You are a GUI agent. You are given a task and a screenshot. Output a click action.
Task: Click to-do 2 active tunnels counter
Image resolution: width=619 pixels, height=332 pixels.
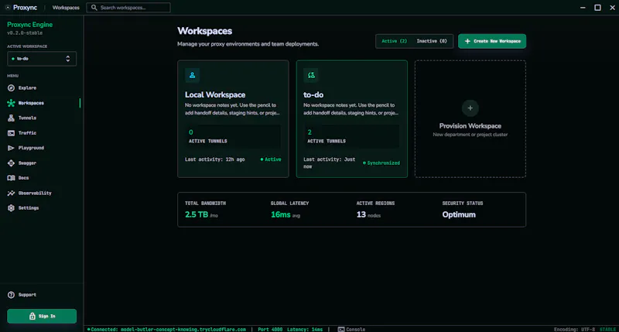click(351, 136)
